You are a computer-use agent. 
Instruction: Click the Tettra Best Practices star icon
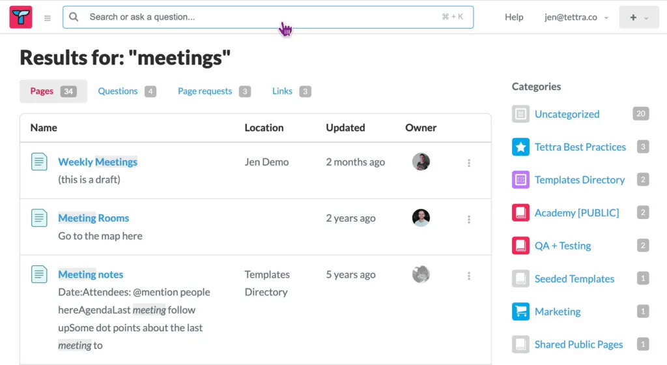pos(520,147)
